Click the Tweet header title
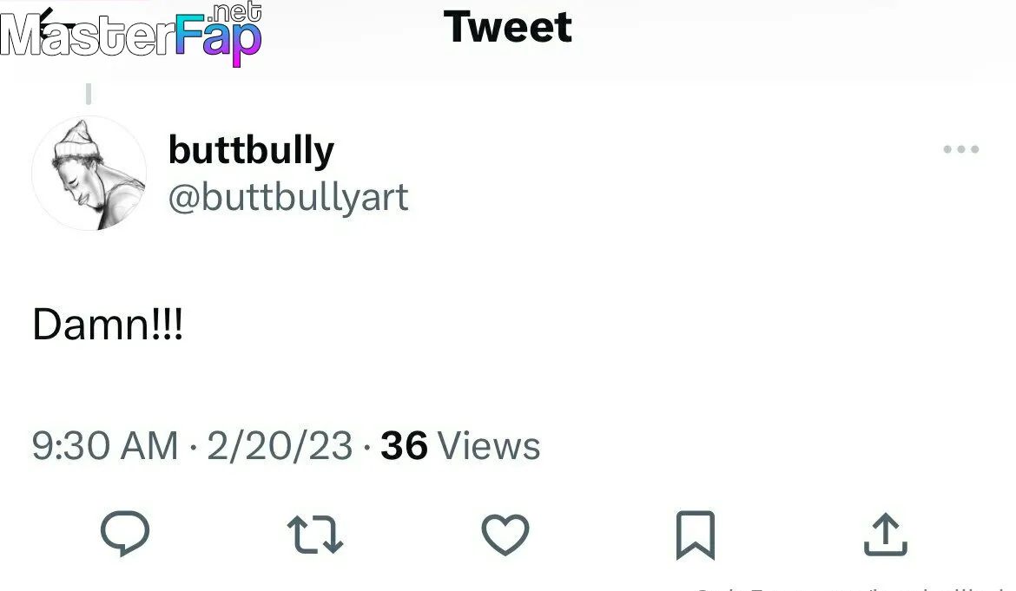1016x591 pixels. pyautogui.click(x=507, y=27)
